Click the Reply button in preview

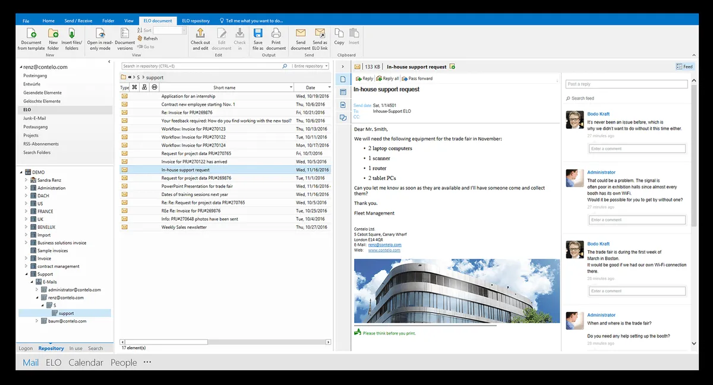[x=364, y=78]
